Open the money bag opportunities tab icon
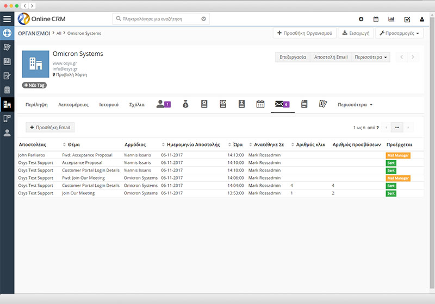Screen dimensions: 435x304 pyautogui.click(x=185, y=104)
